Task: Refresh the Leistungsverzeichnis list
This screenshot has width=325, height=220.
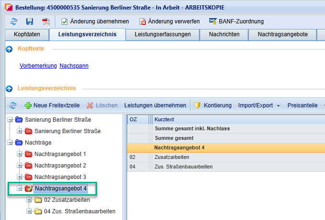Action: tap(13, 105)
